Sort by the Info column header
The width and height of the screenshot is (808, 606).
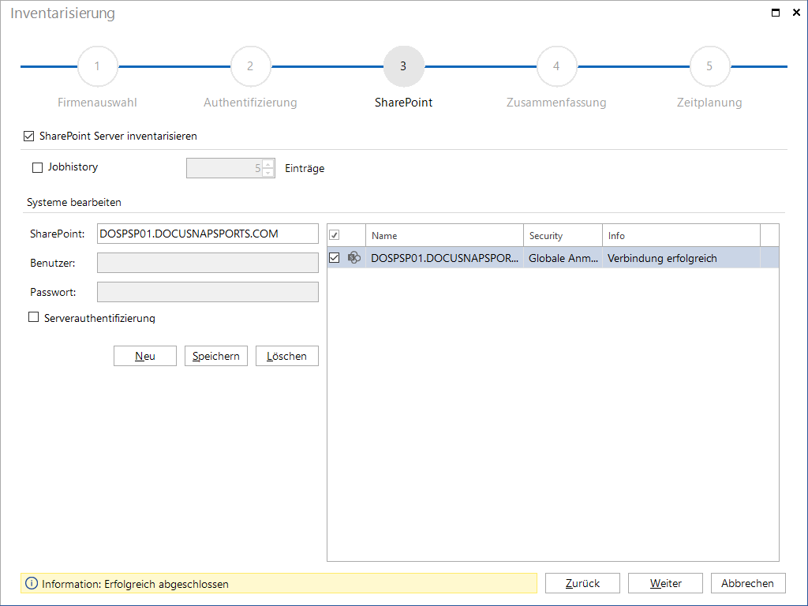(681, 235)
